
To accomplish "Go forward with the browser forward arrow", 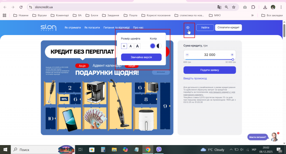I will [13, 7].
